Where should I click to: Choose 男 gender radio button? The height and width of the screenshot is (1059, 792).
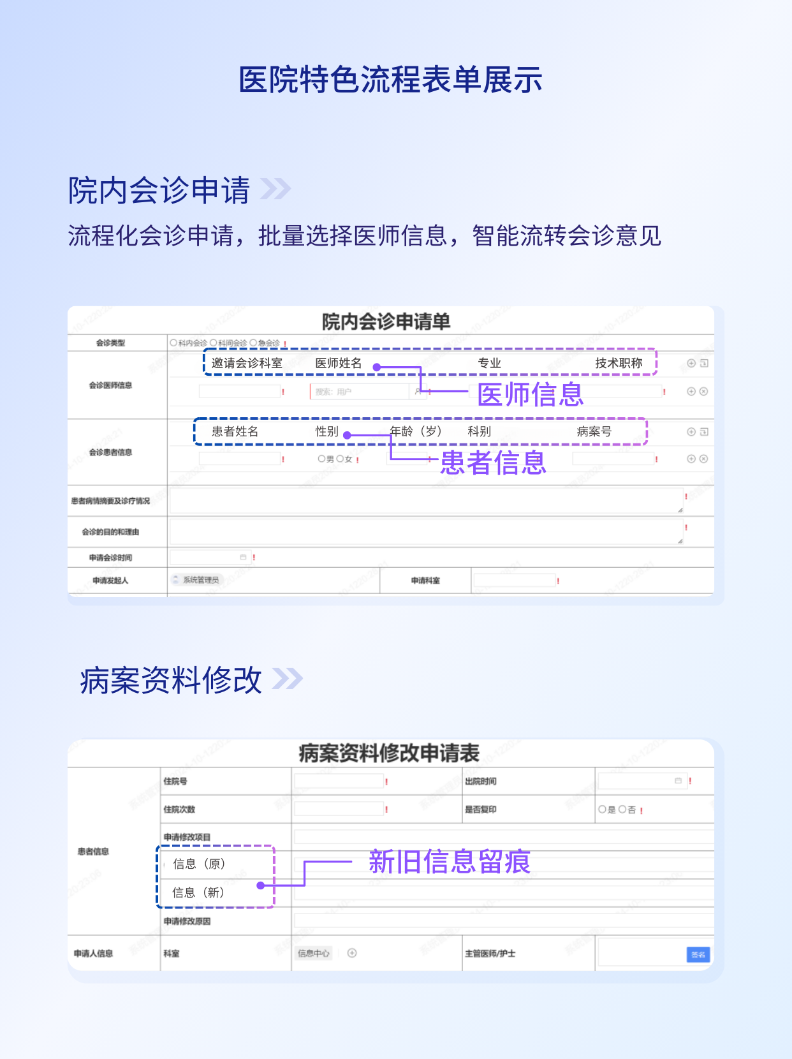pos(321,459)
